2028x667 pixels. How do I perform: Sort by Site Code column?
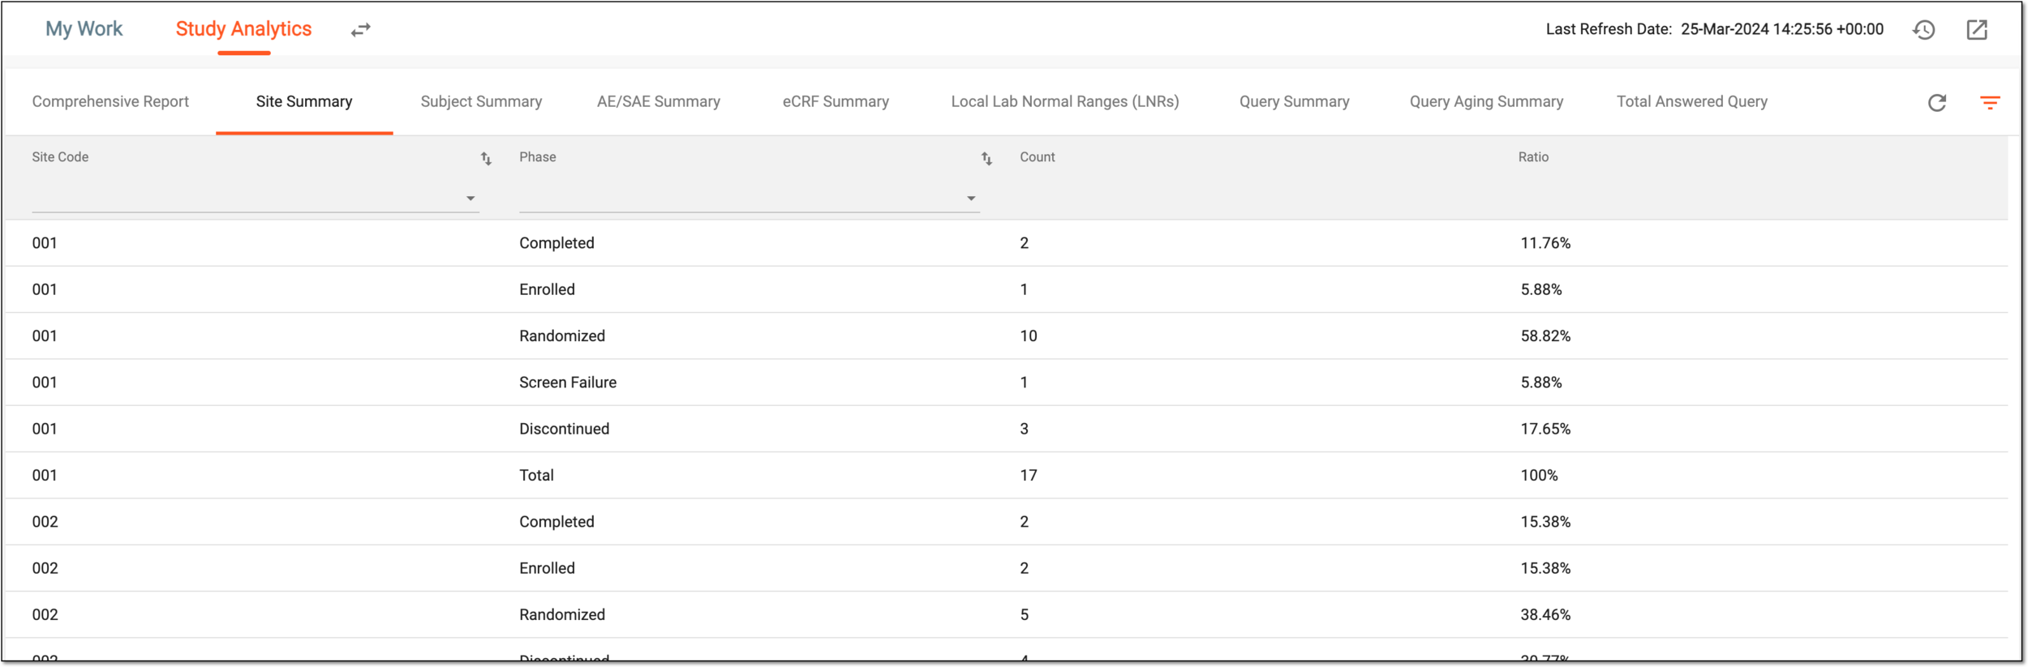(486, 159)
